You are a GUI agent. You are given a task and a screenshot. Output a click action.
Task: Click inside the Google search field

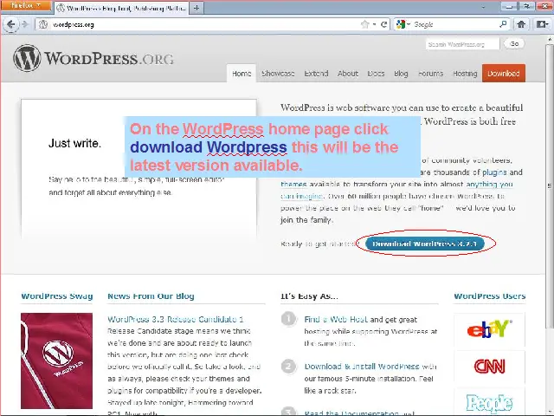[454, 24]
